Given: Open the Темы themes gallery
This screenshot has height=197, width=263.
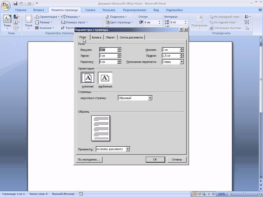Looking at the screenshot, I should (x=7, y=22).
